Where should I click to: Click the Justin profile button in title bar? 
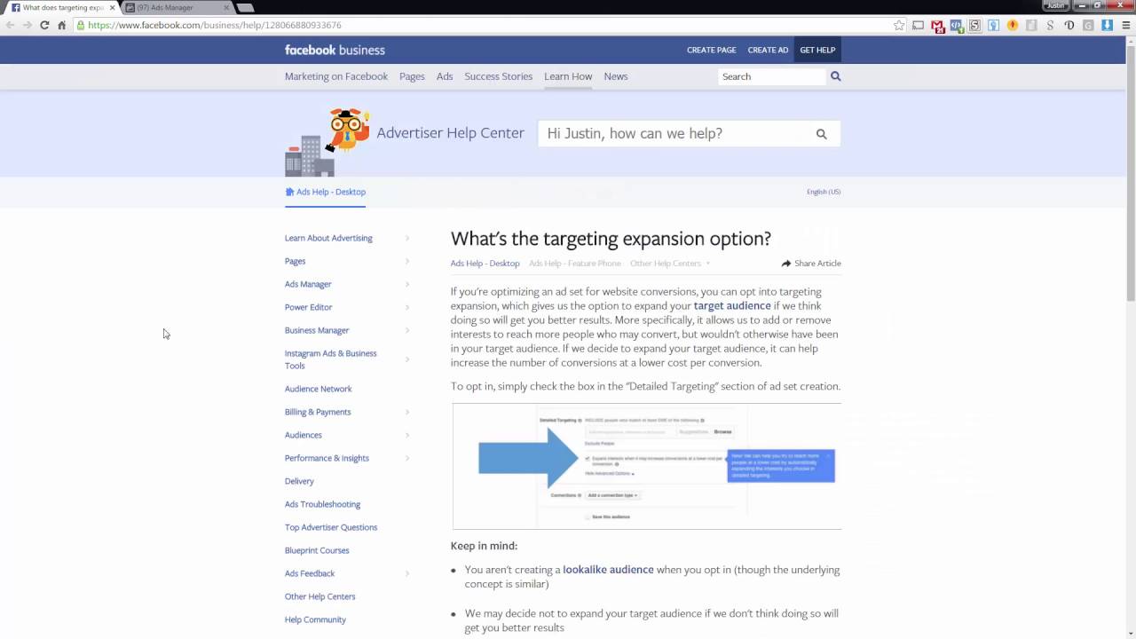1054,5
